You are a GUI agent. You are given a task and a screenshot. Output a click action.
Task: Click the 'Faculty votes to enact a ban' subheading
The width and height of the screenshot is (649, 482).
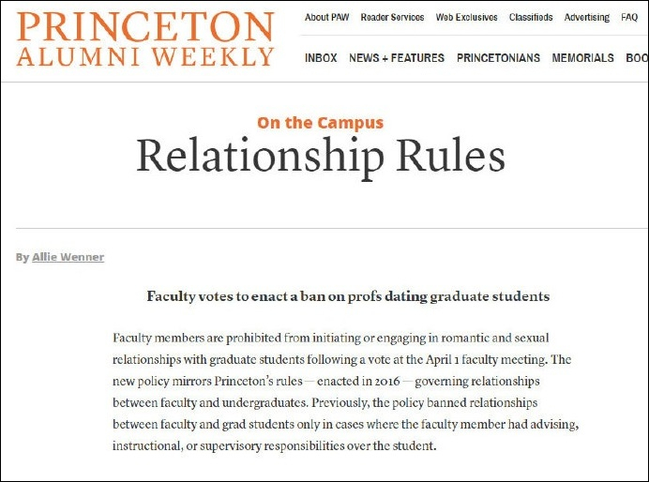pyautogui.click(x=347, y=296)
